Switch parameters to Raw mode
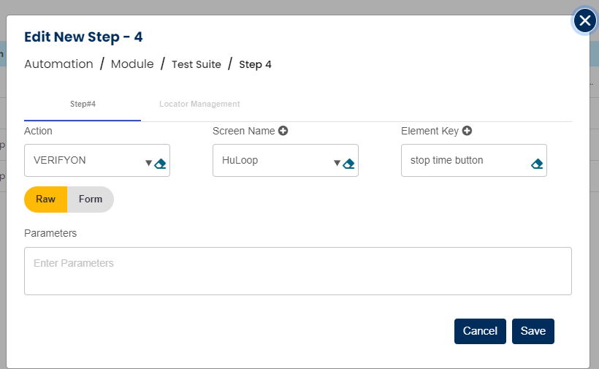This screenshot has width=599, height=369. (x=45, y=199)
